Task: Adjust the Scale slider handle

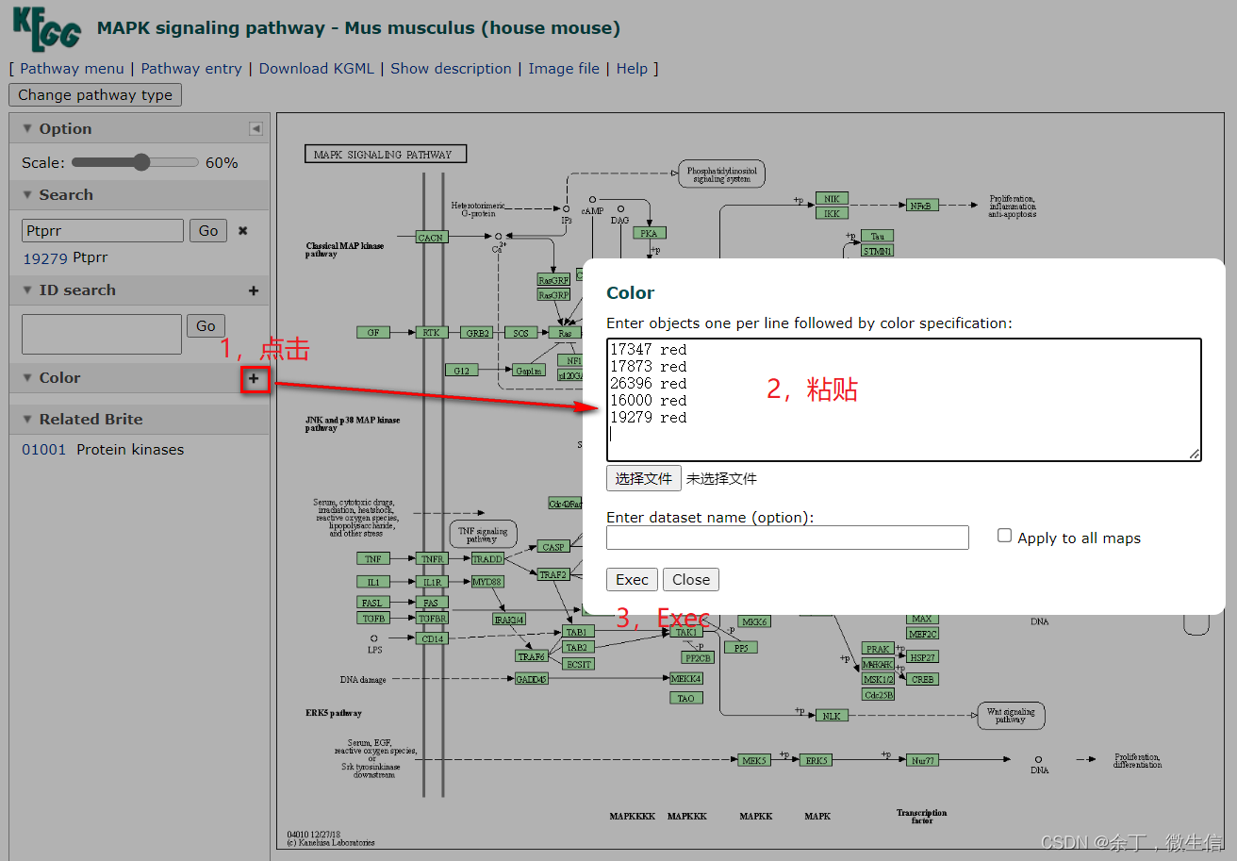Action: (x=141, y=162)
